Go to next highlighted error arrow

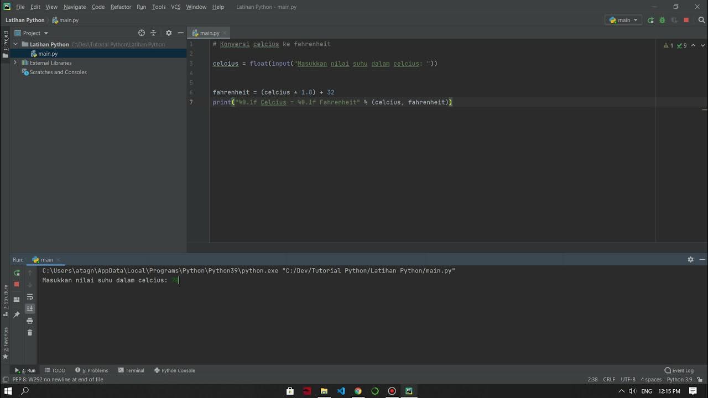[703, 45]
